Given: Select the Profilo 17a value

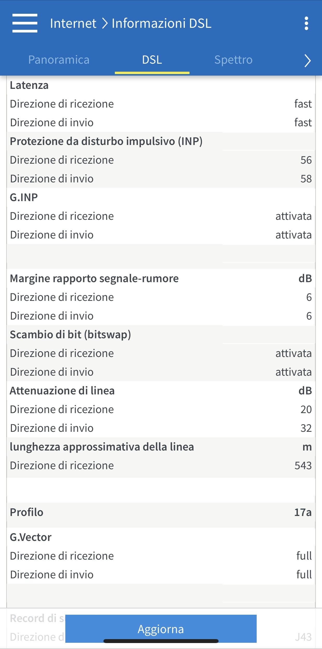Looking at the screenshot, I should [x=303, y=512].
